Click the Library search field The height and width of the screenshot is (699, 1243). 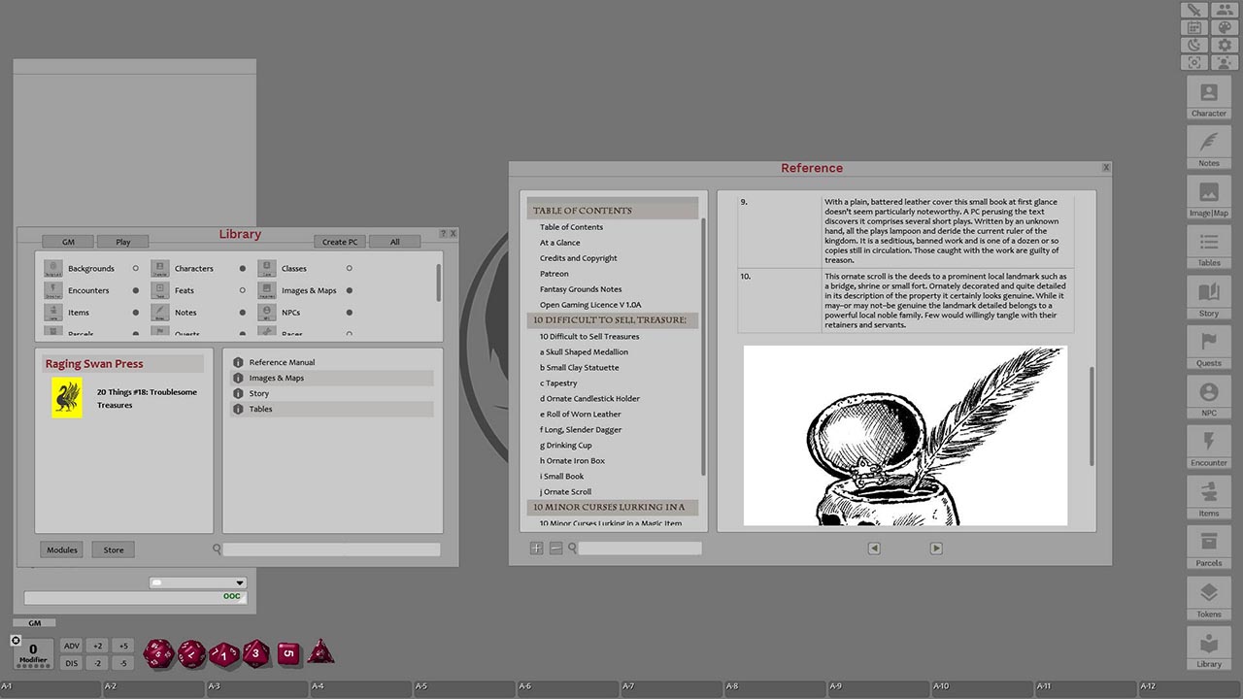[x=330, y=549]
